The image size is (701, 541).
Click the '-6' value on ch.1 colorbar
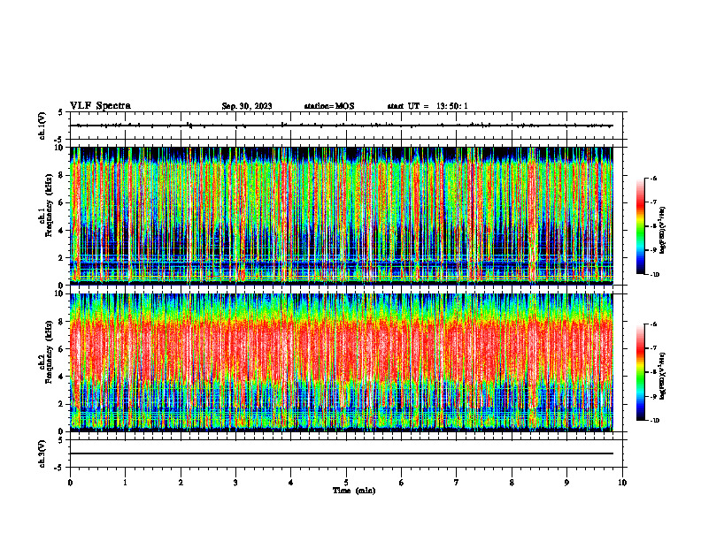[x=653, y=179]
